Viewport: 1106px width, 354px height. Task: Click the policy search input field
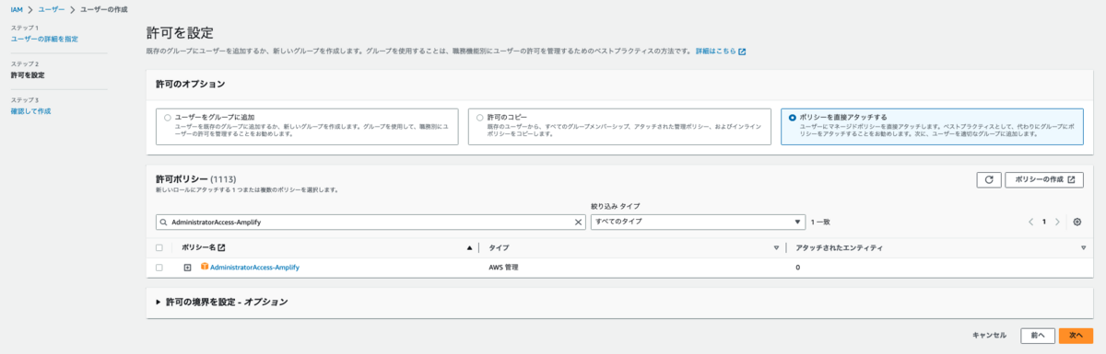(x=371, y=222)
